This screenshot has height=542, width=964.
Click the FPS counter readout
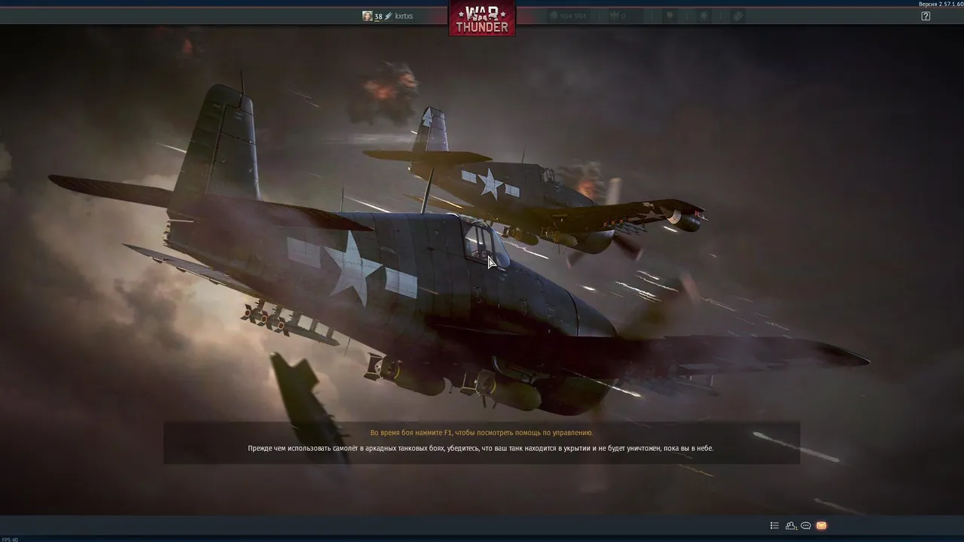pyautogui.click(x=10, y=539)
